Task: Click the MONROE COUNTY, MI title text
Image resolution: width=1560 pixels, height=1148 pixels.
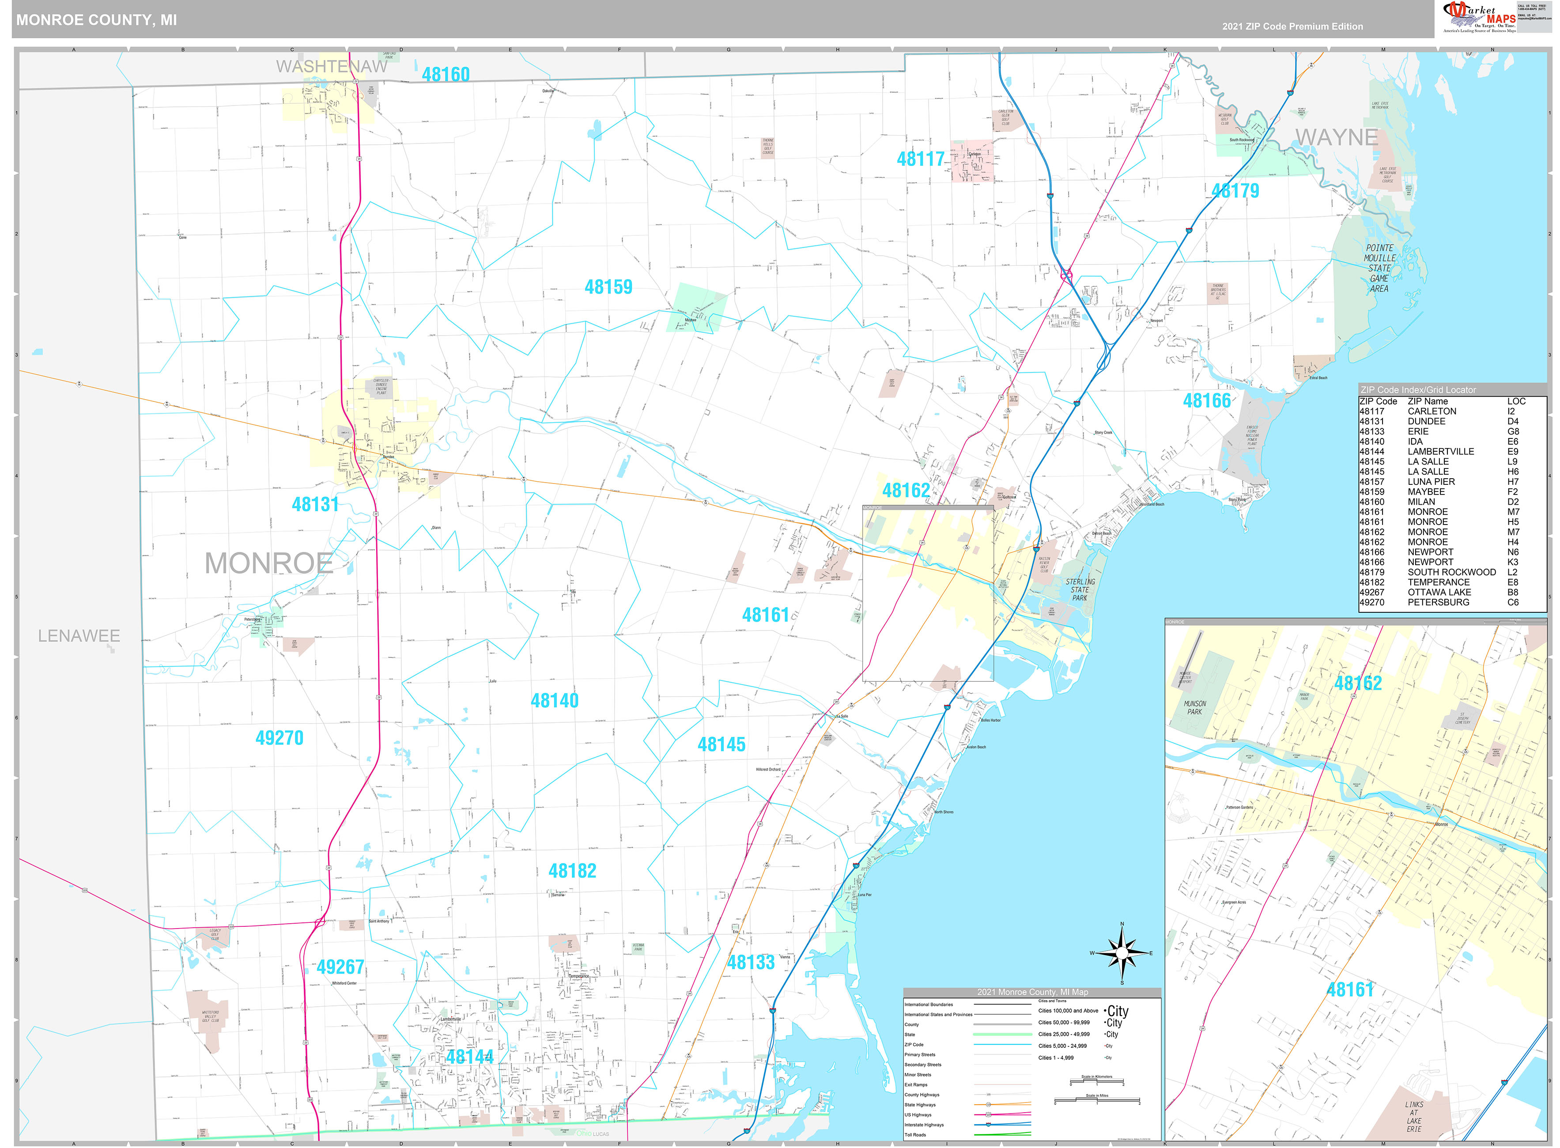Action: point(97,20)
